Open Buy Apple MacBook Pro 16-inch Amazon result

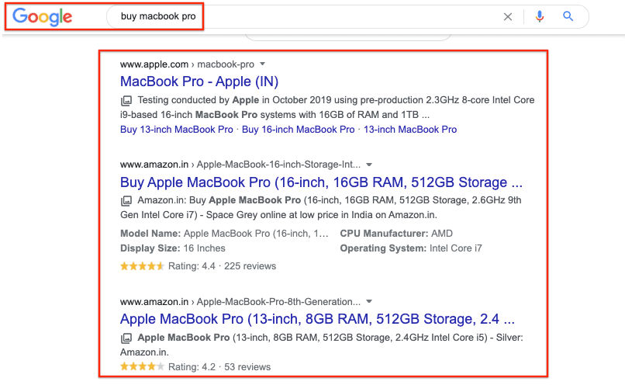click(x=321, y=182)
